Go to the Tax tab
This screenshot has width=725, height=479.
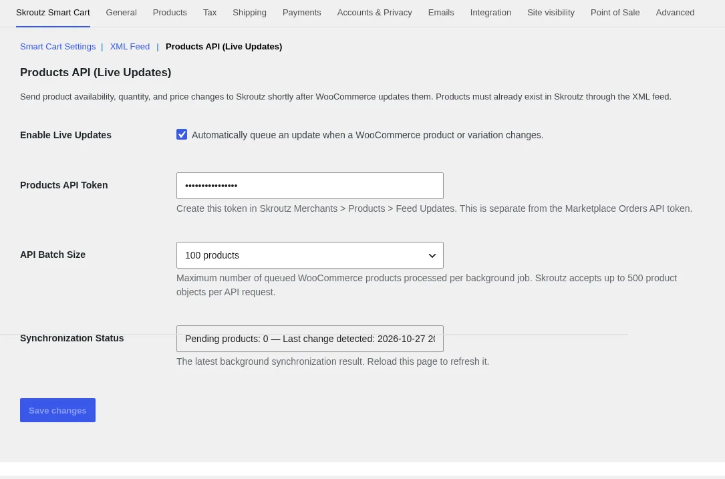coord(209,13)
